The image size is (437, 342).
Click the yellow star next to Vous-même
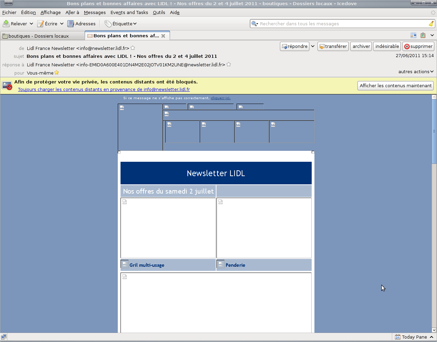[57, 73]
